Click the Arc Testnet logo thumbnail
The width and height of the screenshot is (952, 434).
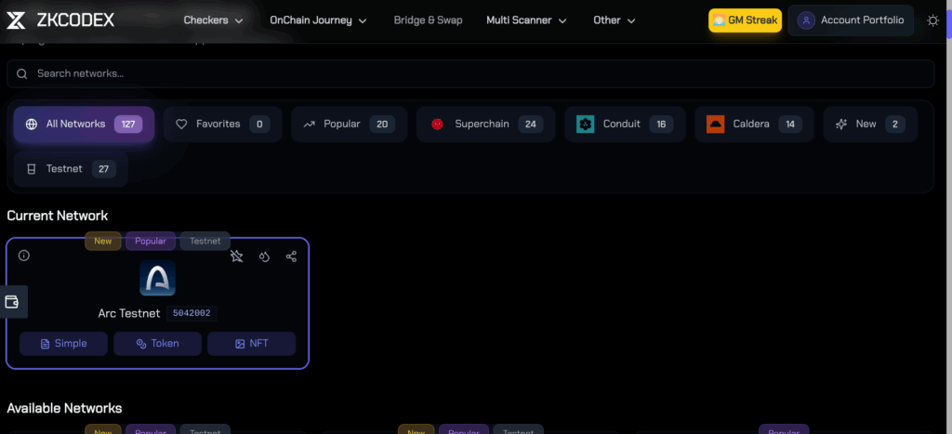click(157, 278)
